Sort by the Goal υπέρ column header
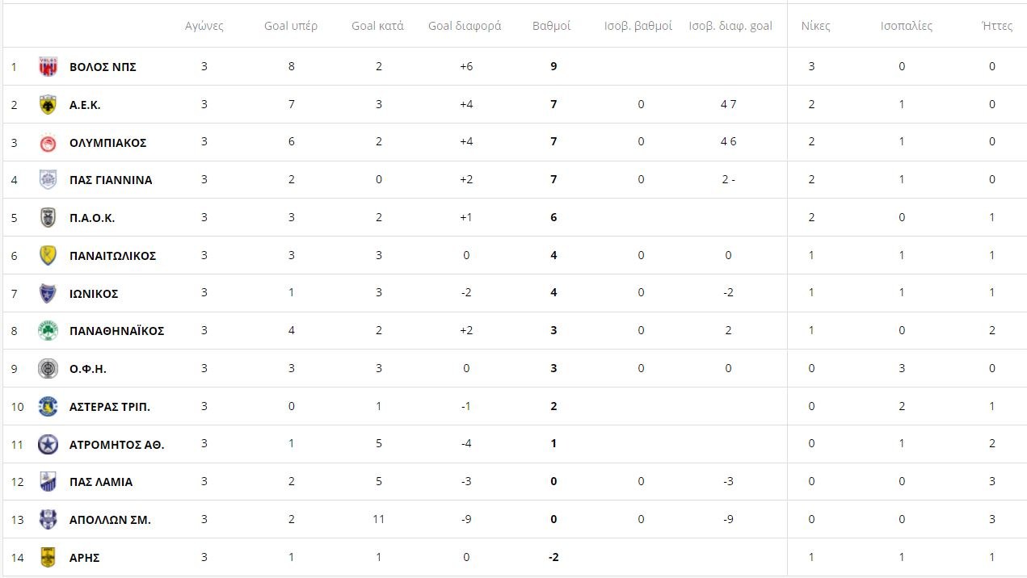 click(291, 26)
